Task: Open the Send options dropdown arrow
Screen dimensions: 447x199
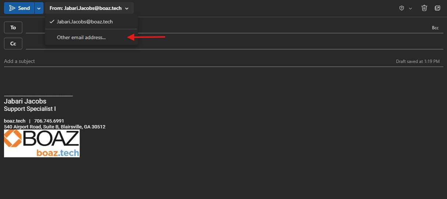Action: (39, 8)
